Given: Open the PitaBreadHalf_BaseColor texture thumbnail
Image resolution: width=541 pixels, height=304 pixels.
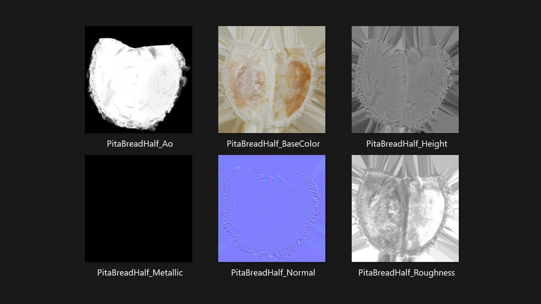Looking at the screenshot, I should [x=272, y=80].
